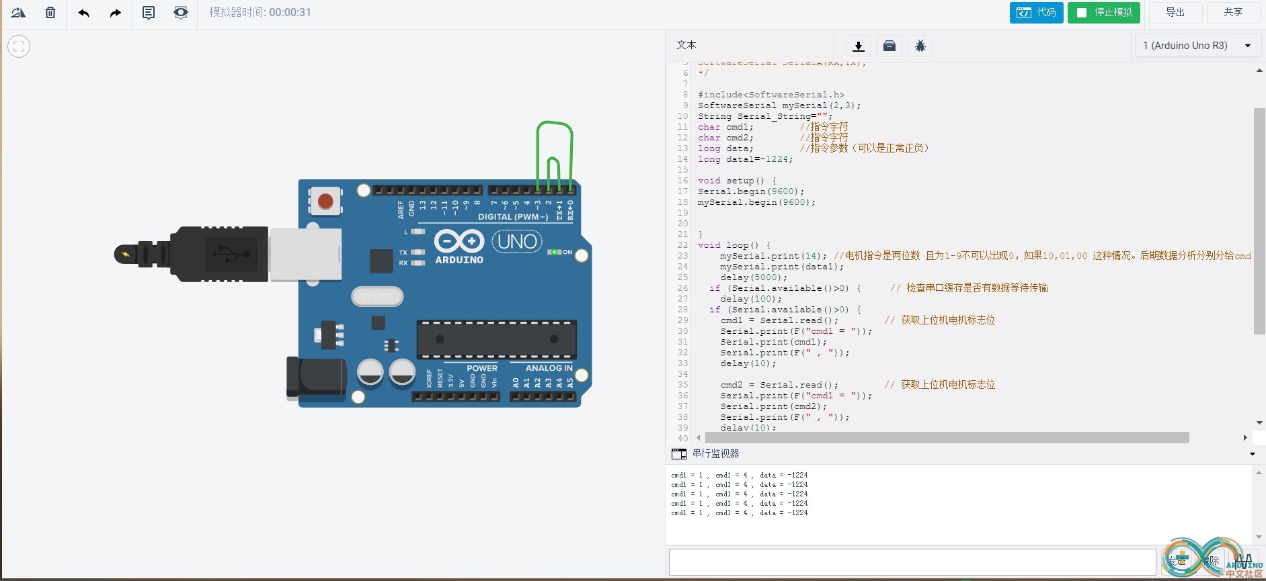Click the code editor vertical scrollbar
This screenshot has height=581, width=1266.
(x=1259, y=221)
